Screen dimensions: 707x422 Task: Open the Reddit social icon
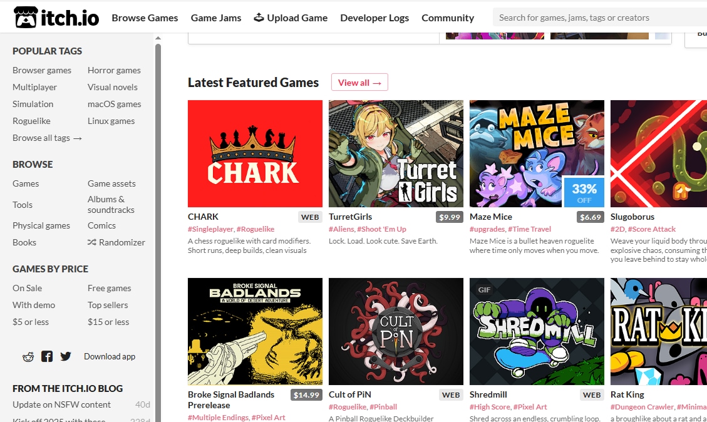pos(28,357)
